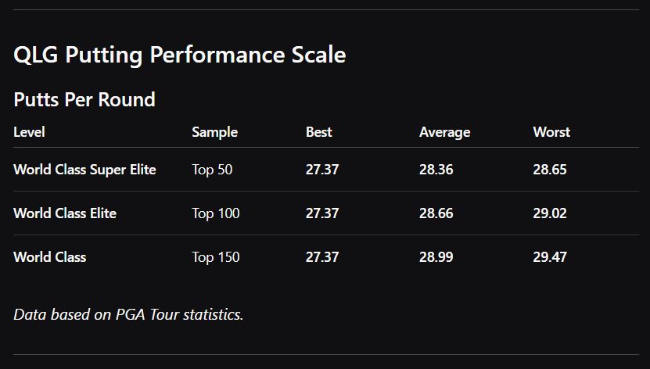Image resolution: width=650 pixels, height=369 pixels.
Task: Select the World Class Super Elite row label
Action: tap(84, 170)
